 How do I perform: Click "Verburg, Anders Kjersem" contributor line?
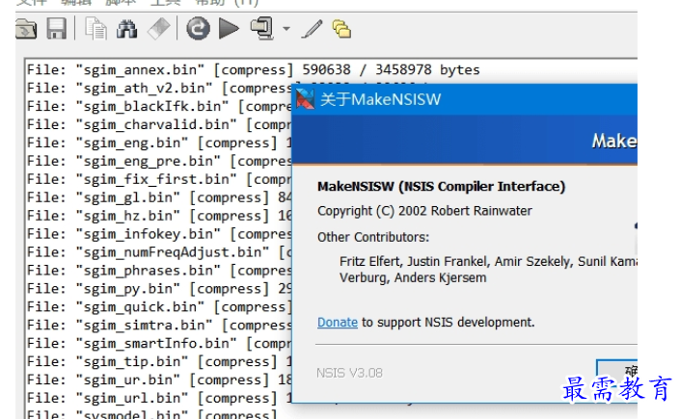pos(413,277)
